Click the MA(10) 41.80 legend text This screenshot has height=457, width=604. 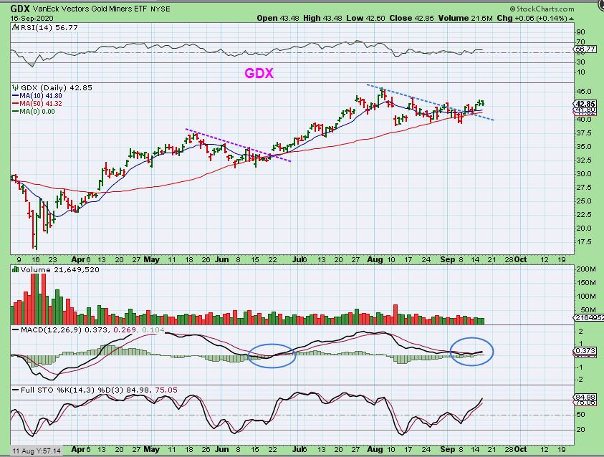[x=41, y=96]
